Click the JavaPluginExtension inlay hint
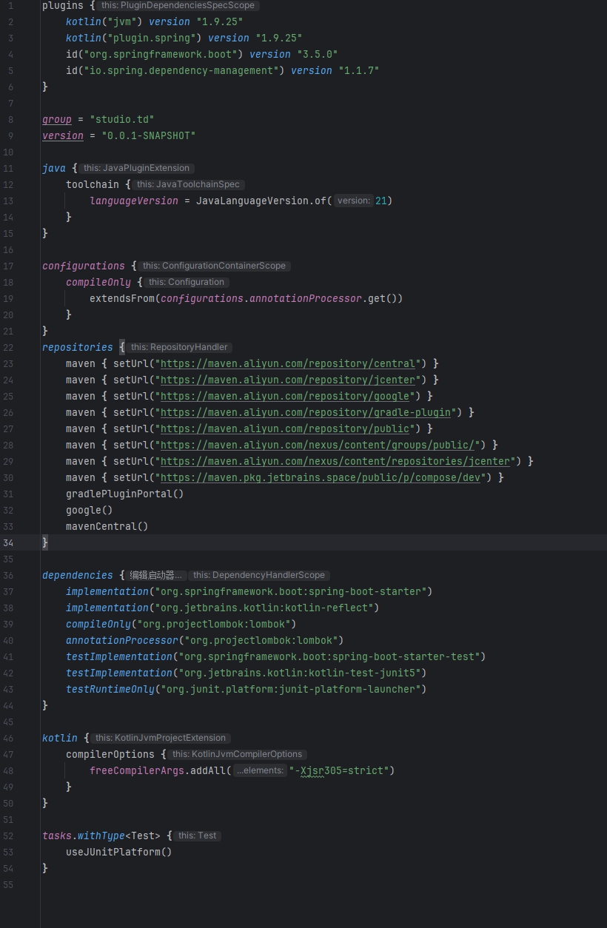Viewport: 607px width, 928px height. pos(137,168)
